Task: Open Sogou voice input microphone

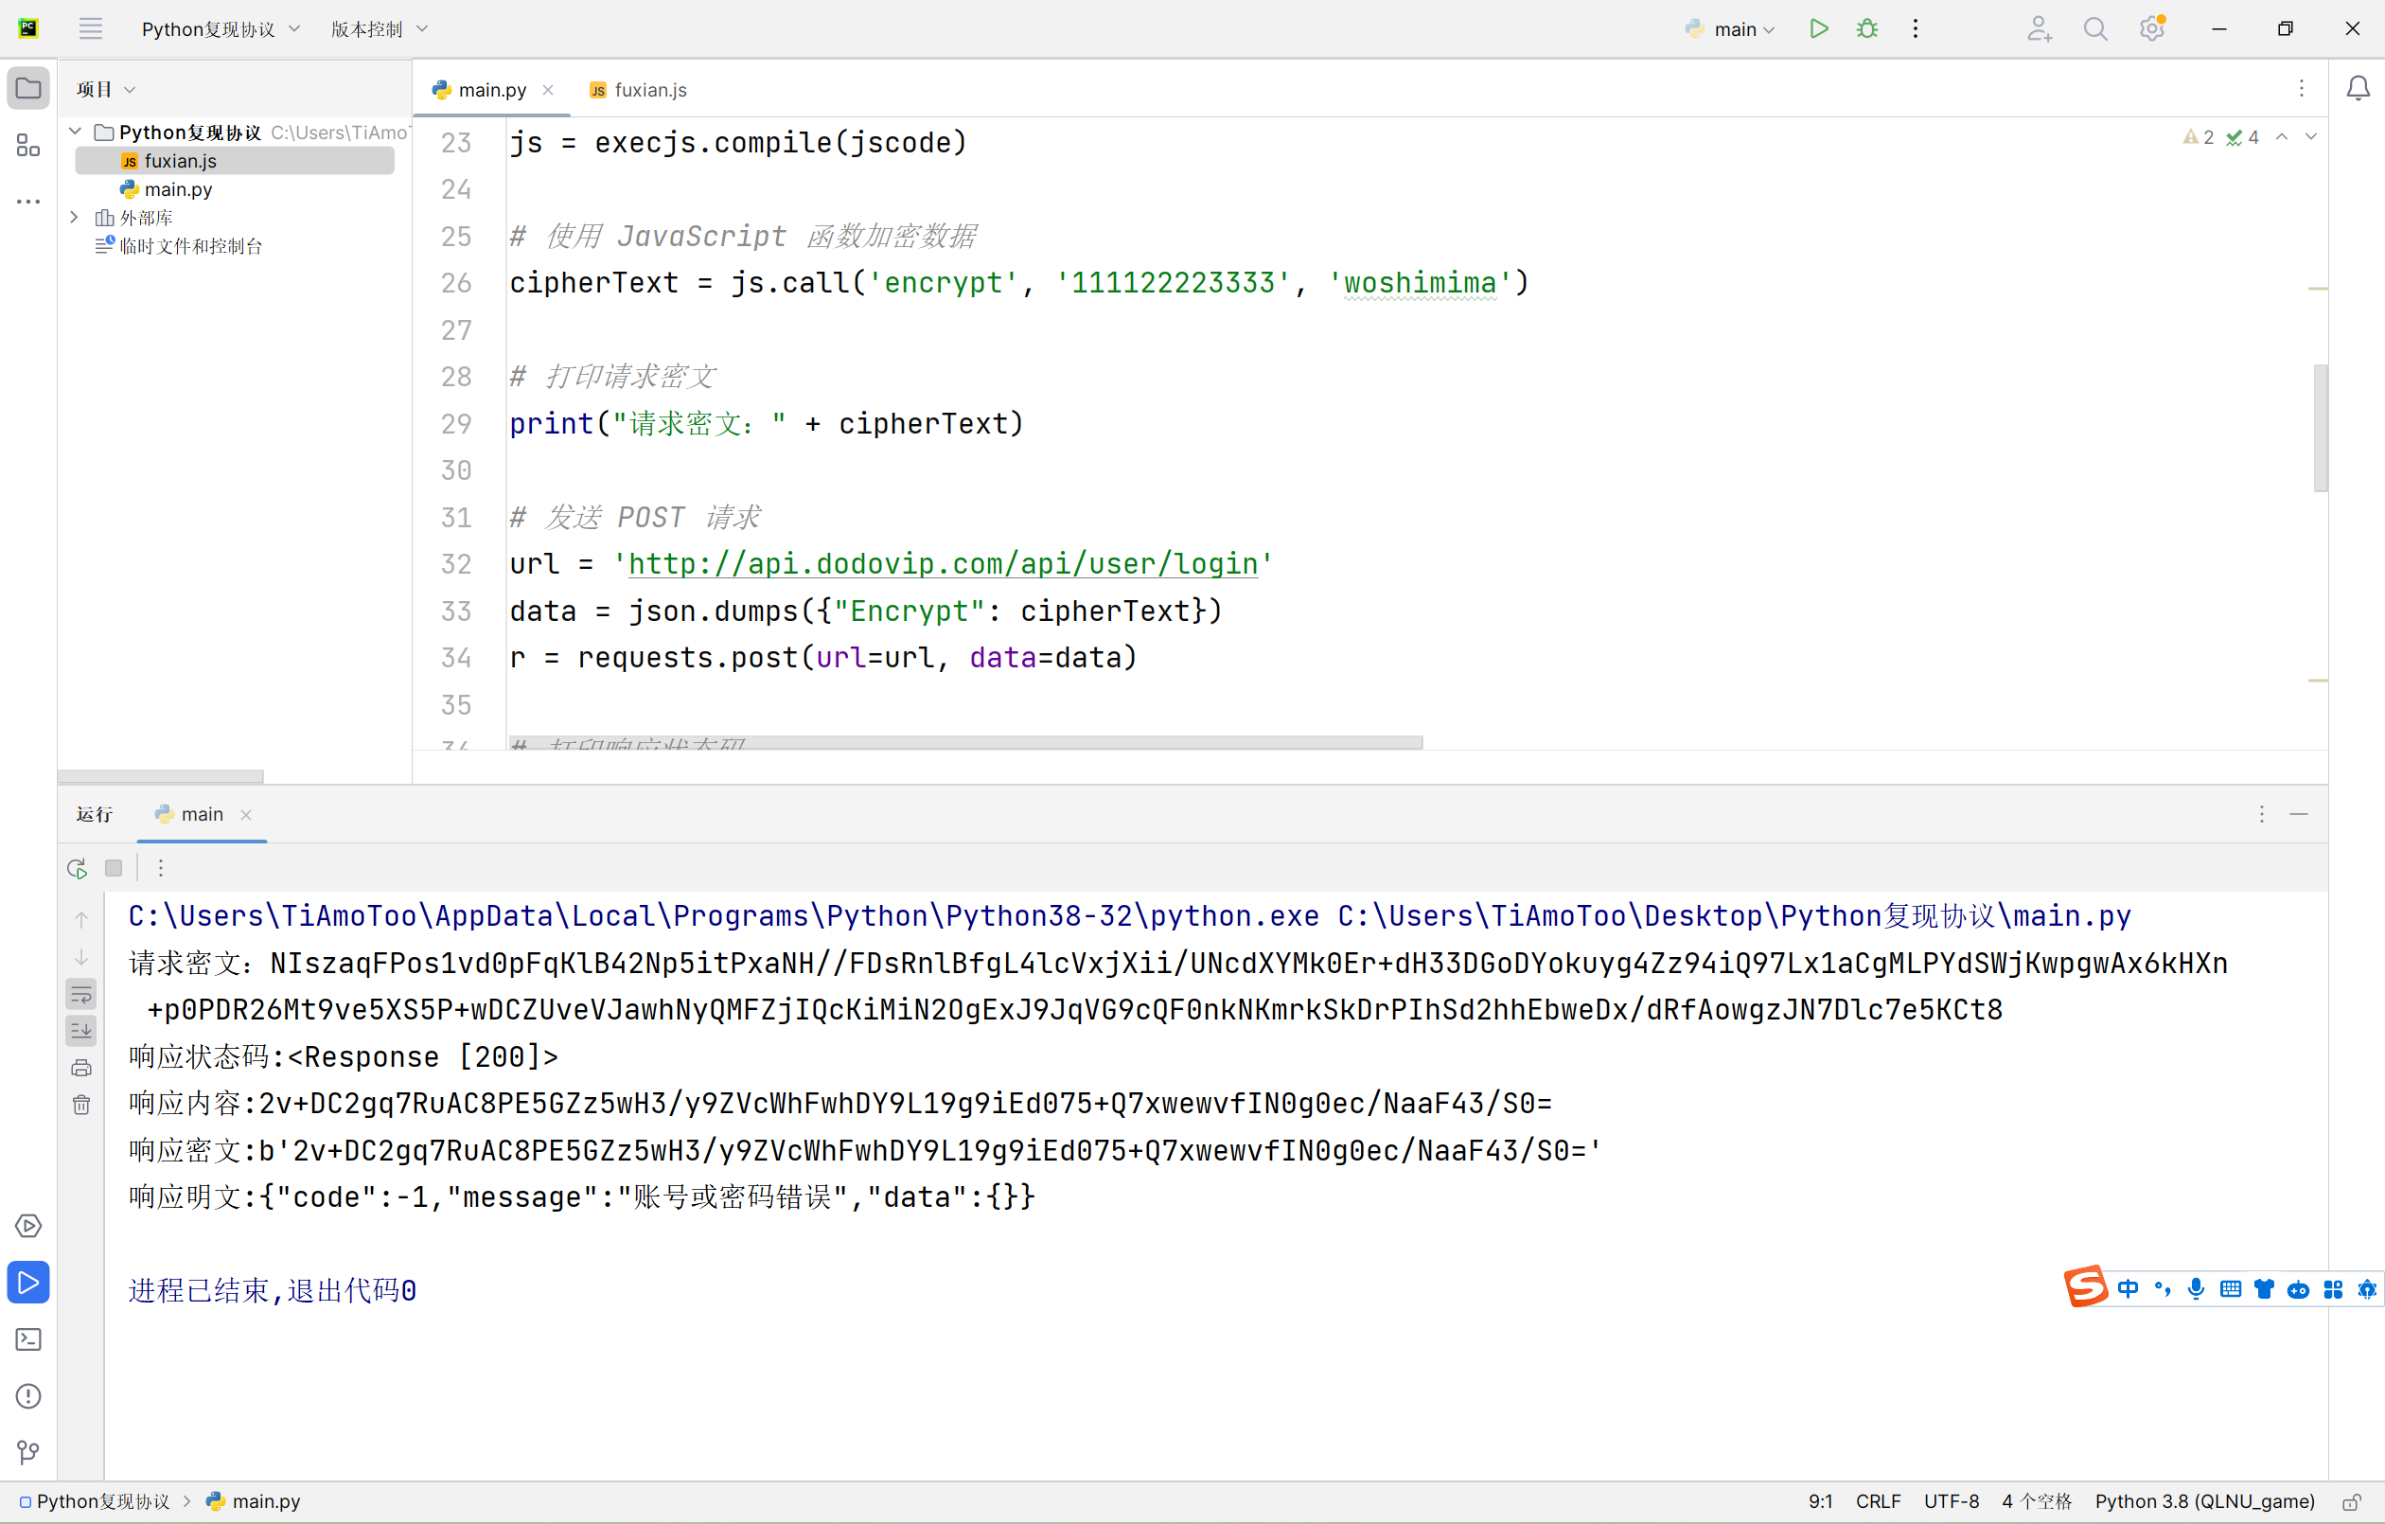Action: [x=2196, y=1288]
